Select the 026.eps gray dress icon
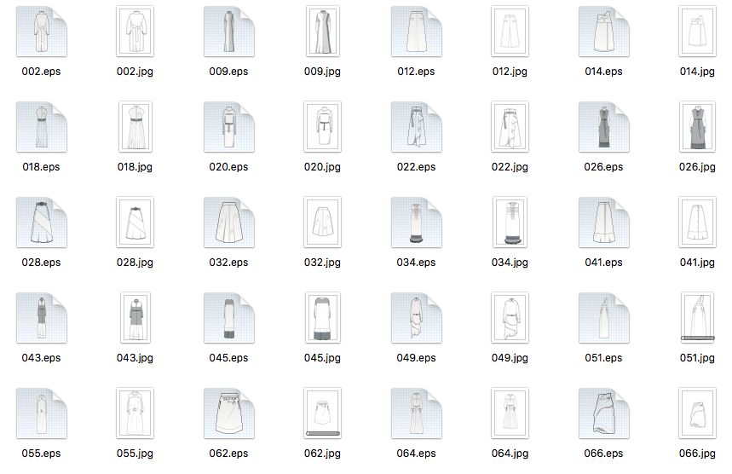732x474 pixels. click(x=604, y=127)
